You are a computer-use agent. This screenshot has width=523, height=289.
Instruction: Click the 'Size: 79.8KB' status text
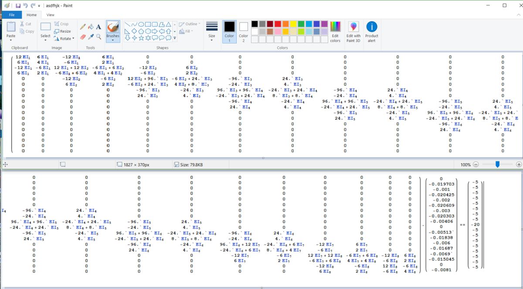click(x=192, y=165)
